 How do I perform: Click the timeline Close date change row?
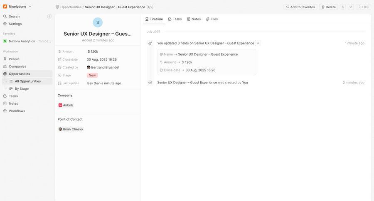click(187, 70)
